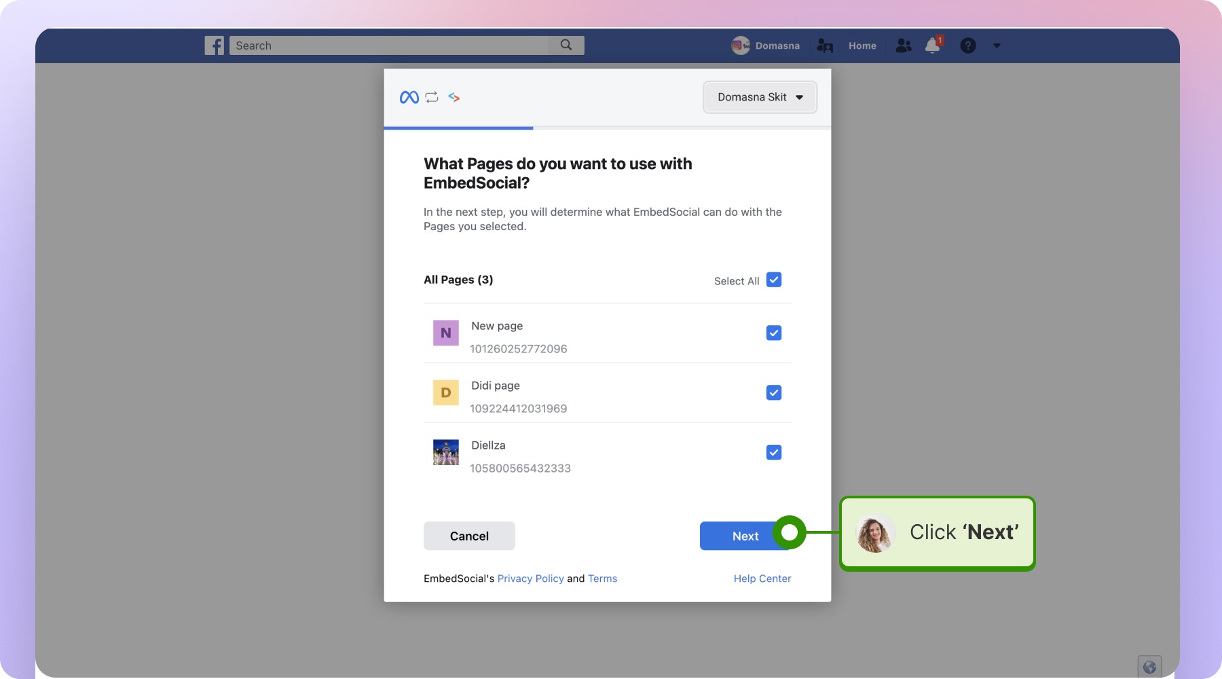Viewport: 1222px width, 679px height.
Task: Click the Diellza page photo thumbnail
Action: click(x=446, y=452)
